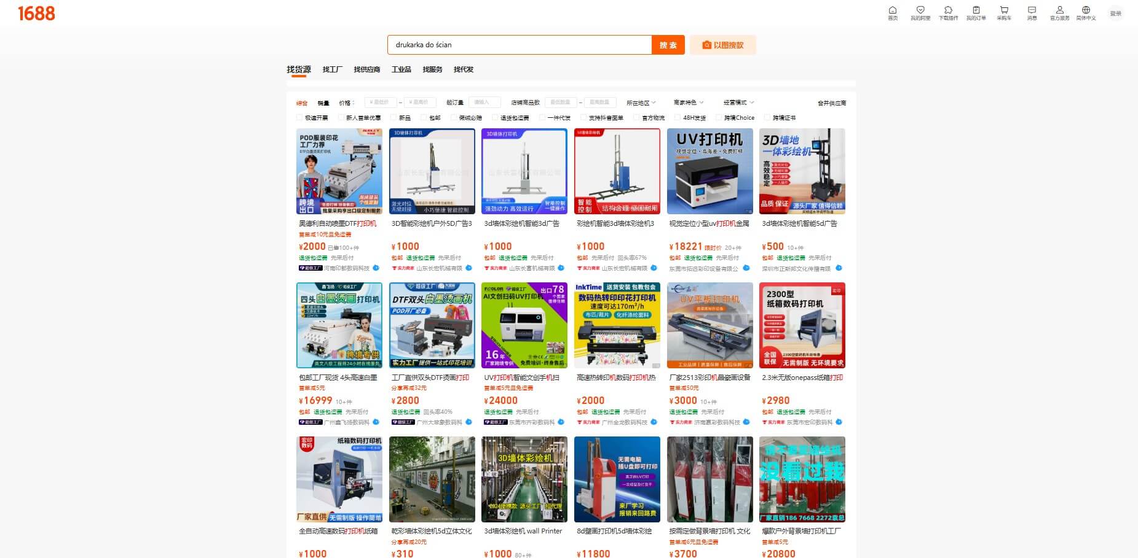
Task: Switch to the 找代发 tab
Action: click(x=464, y=69)
